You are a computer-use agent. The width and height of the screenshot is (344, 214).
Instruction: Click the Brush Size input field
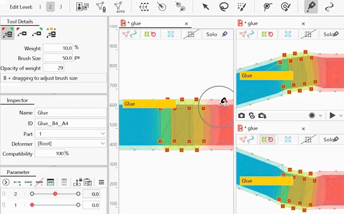pyautogui.click(x=58, y=58)
